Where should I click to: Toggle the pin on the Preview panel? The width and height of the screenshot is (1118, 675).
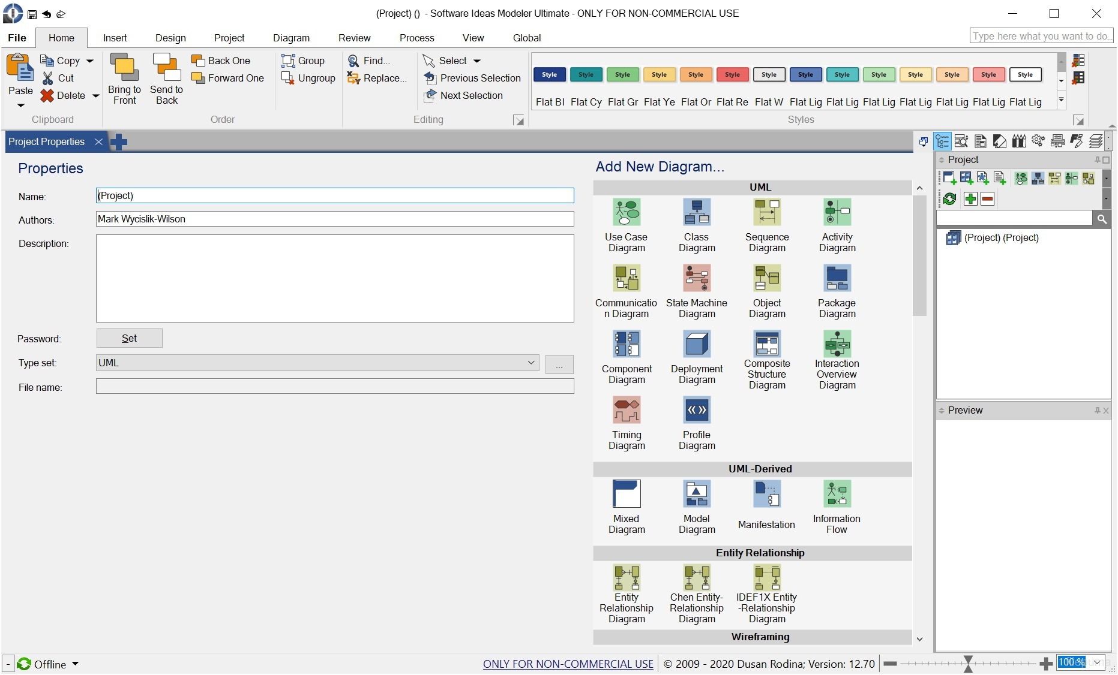pos(1097,411)
